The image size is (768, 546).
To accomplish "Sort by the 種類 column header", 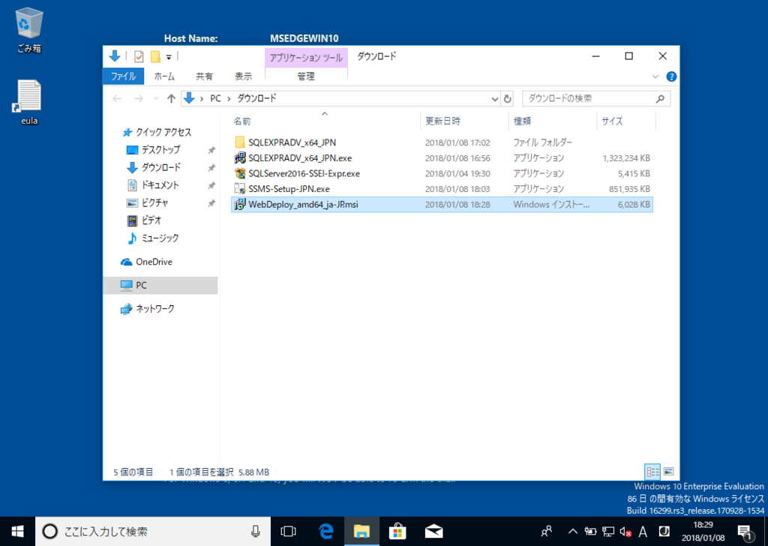I will [553, 121].
